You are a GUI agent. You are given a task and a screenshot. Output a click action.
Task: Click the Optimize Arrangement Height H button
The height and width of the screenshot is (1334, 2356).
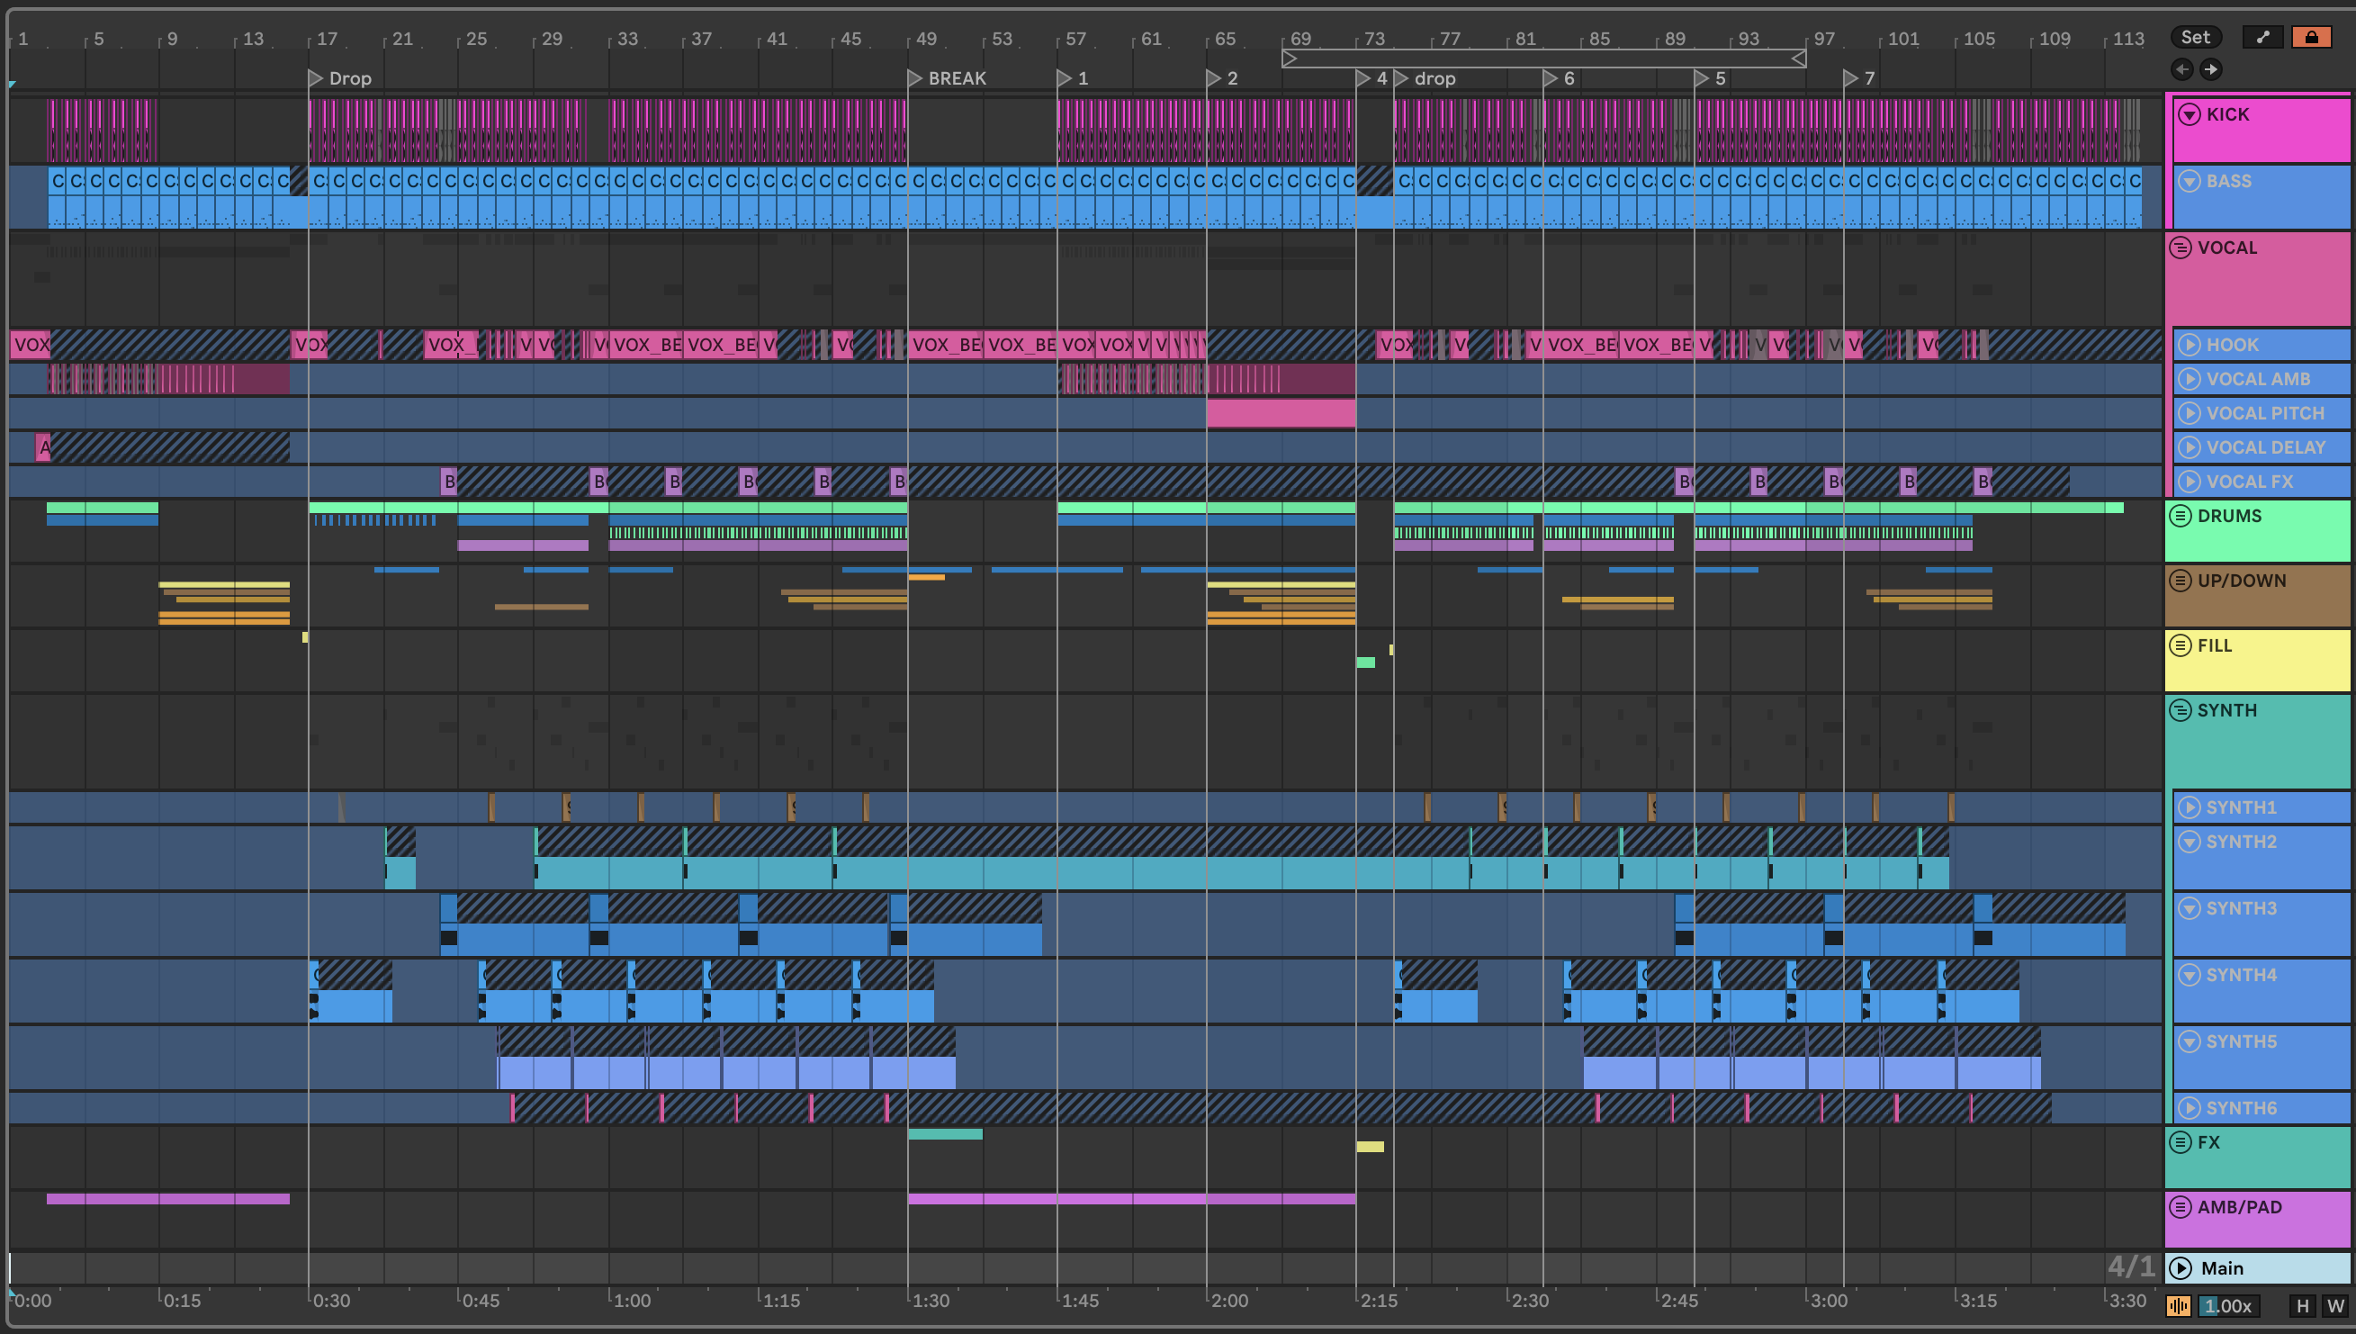point(2303,1306)
